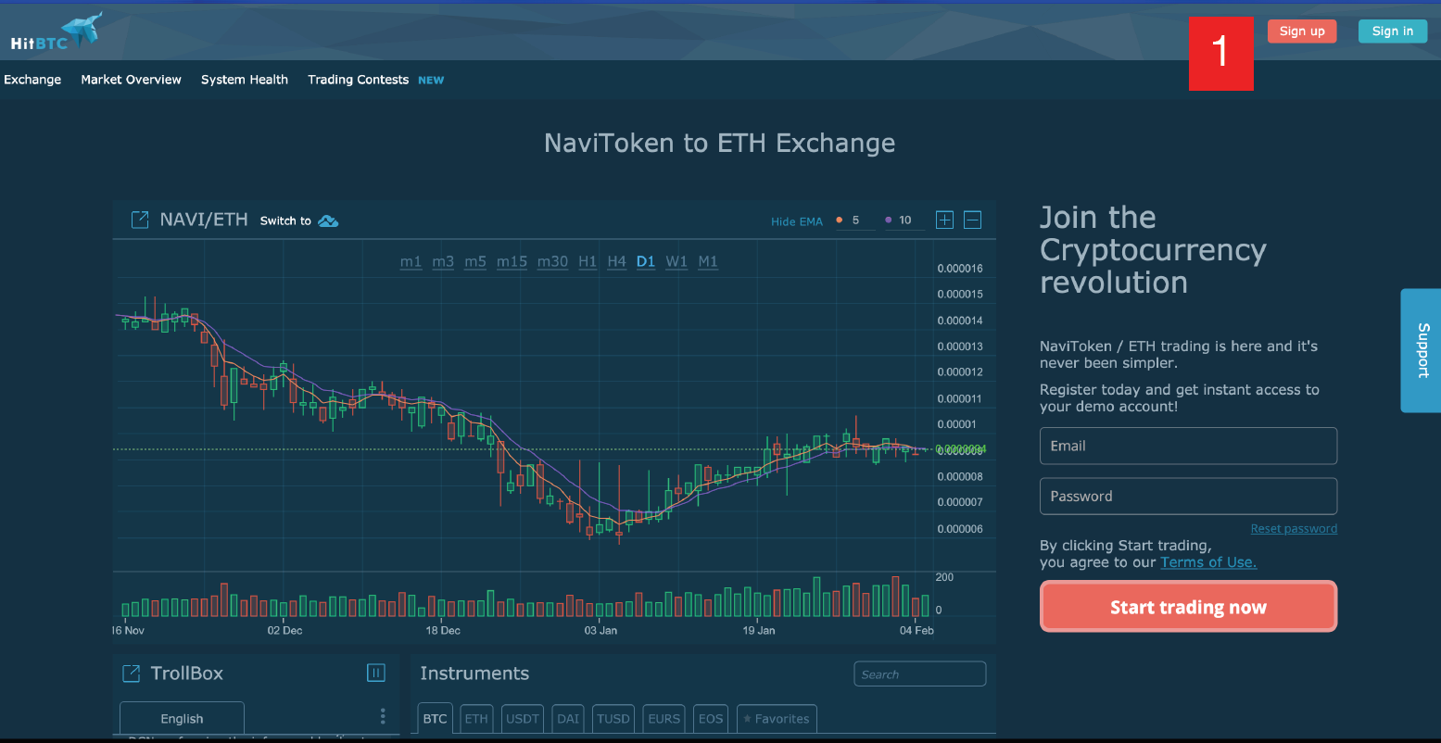The height and width of the screenshot is (743, 1441).
Task: Select the BTC instruments tab
Action: tap(435, 719)
